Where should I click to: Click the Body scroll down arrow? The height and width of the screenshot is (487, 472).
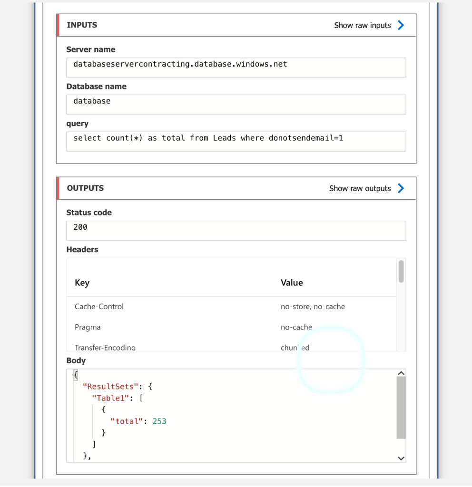401,458
